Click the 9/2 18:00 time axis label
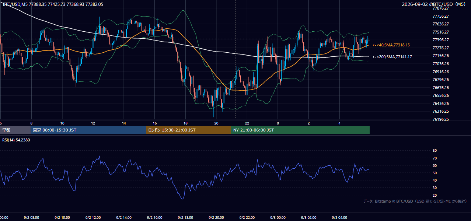The height and width of the screenshot is (221, 471). point(185,218)
